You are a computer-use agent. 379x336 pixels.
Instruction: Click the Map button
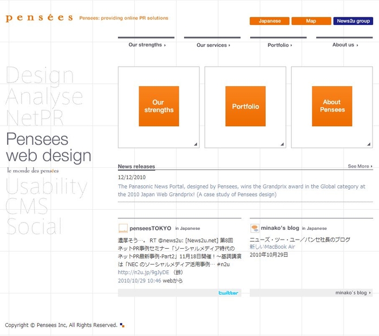(311, 21)
